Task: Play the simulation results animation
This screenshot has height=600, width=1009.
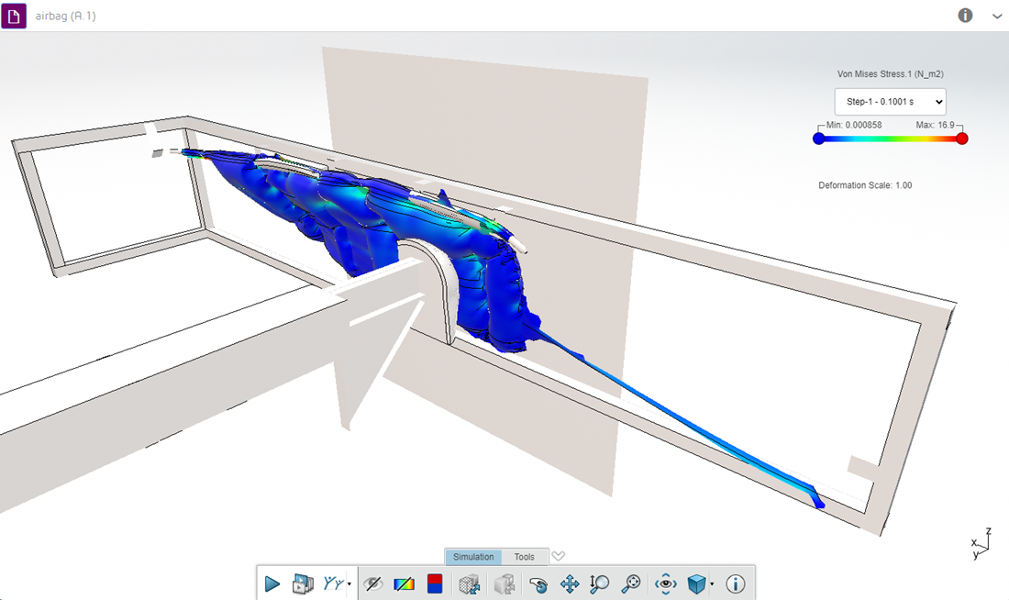Action: (272, 583)
